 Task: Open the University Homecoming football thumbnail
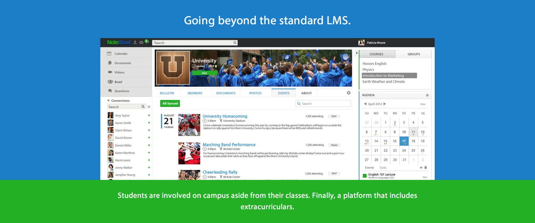(x=189, y=125)
